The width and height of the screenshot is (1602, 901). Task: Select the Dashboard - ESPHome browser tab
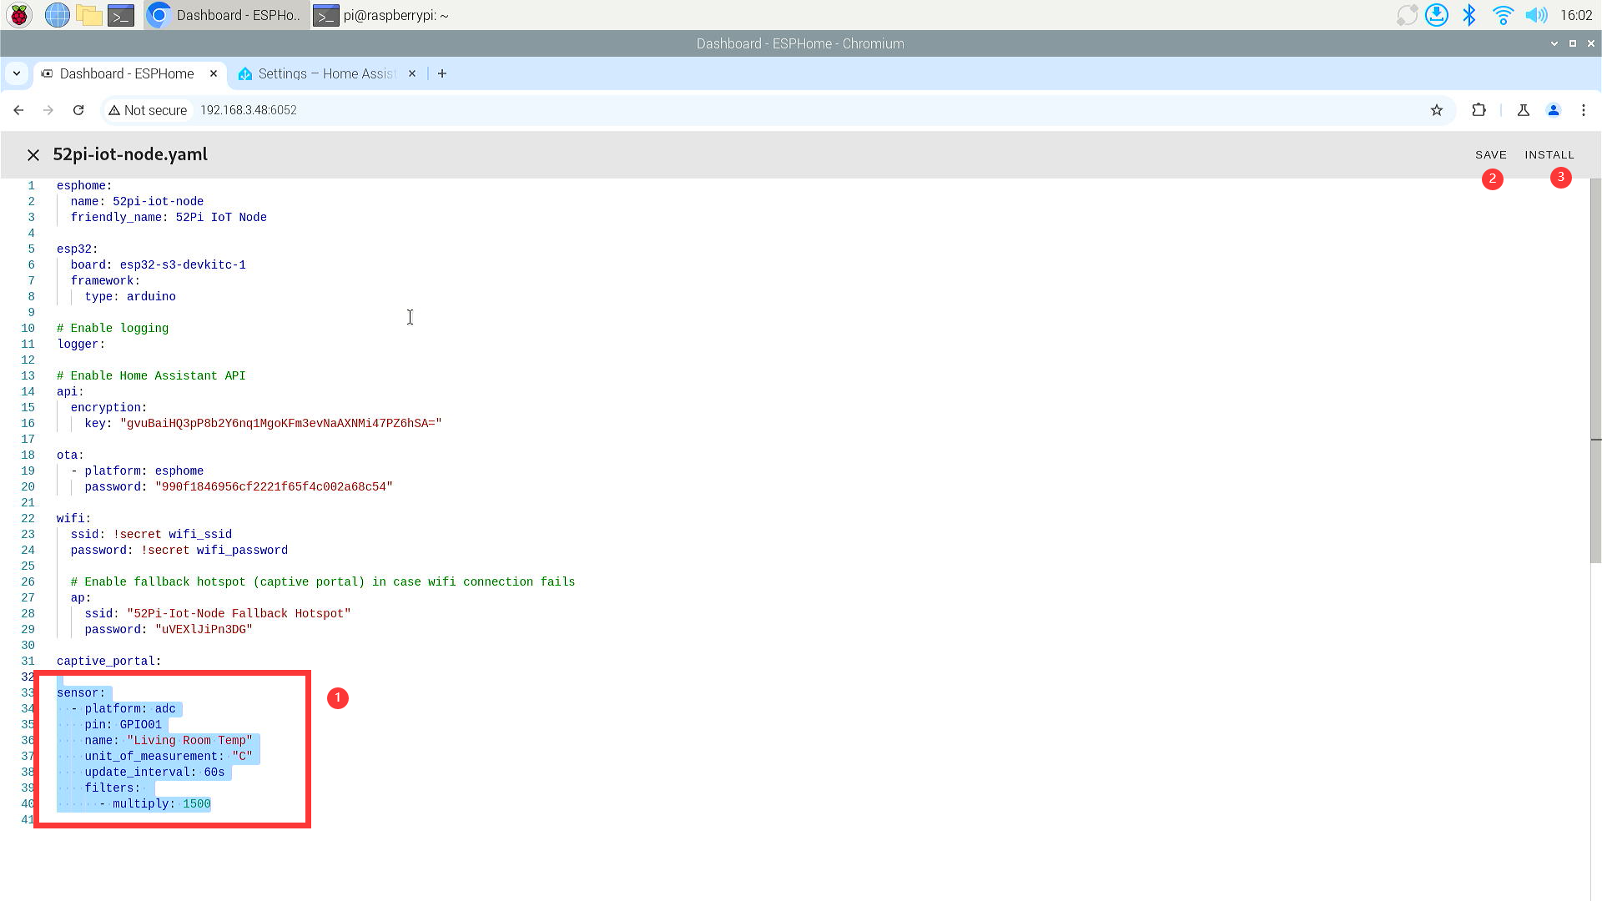[129, 73]
